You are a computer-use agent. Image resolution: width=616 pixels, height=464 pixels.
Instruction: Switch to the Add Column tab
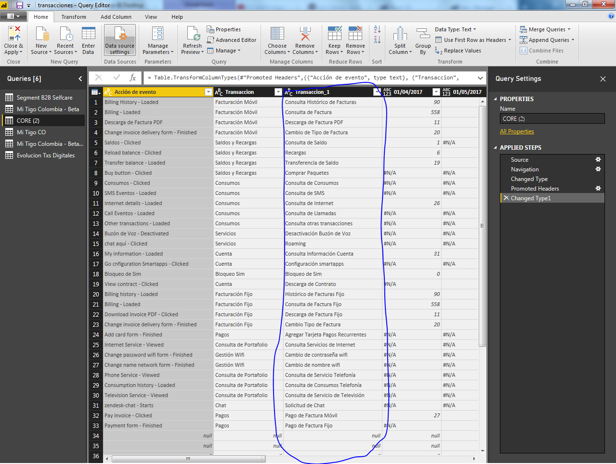click(x=116, y=16)
